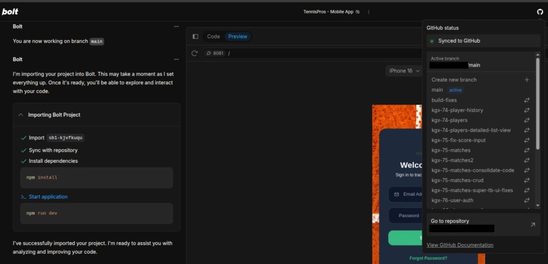The image size is (548, 264).
Task: Switch to kgx-74-player-history via swap icon
Action: (x=527, y=110)
